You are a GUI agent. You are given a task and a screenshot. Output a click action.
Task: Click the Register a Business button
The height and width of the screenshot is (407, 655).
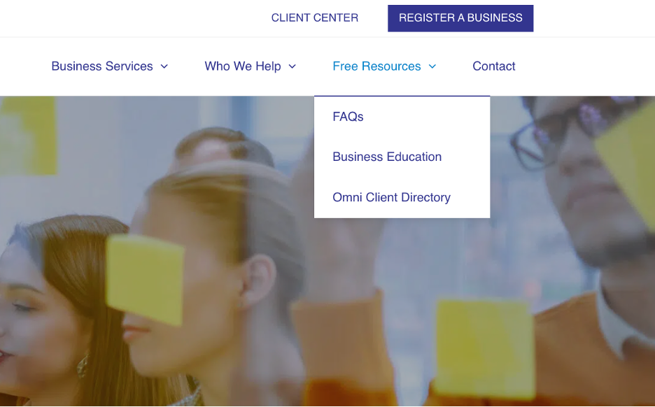point(460,18)
